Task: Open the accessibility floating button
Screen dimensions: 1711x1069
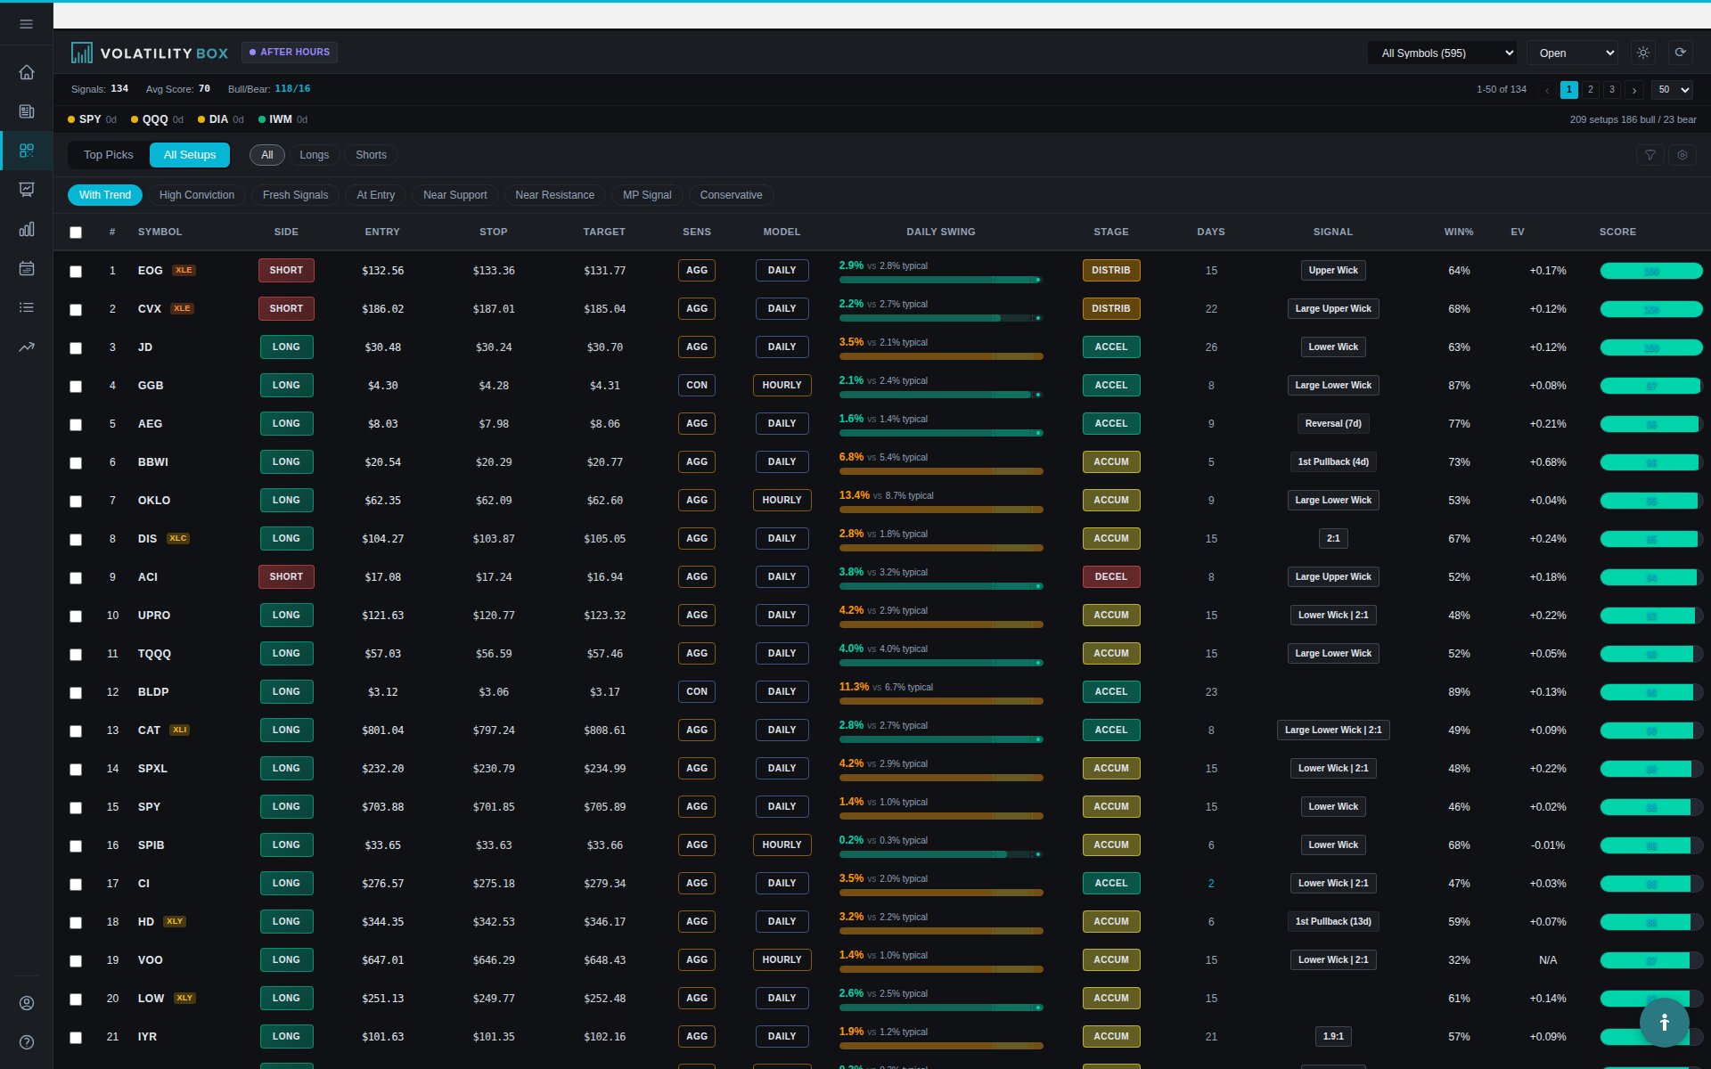Action: 1664,1022
